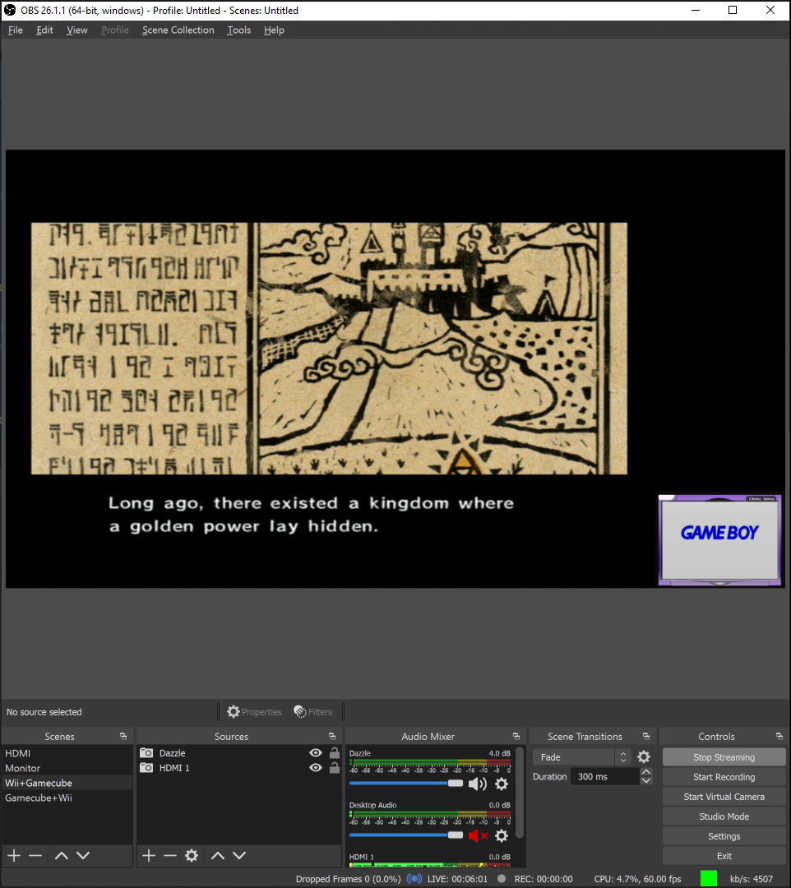Click the Exit button in Controls
This screenshot has height=888, width=791.
[x=724, y=856]
